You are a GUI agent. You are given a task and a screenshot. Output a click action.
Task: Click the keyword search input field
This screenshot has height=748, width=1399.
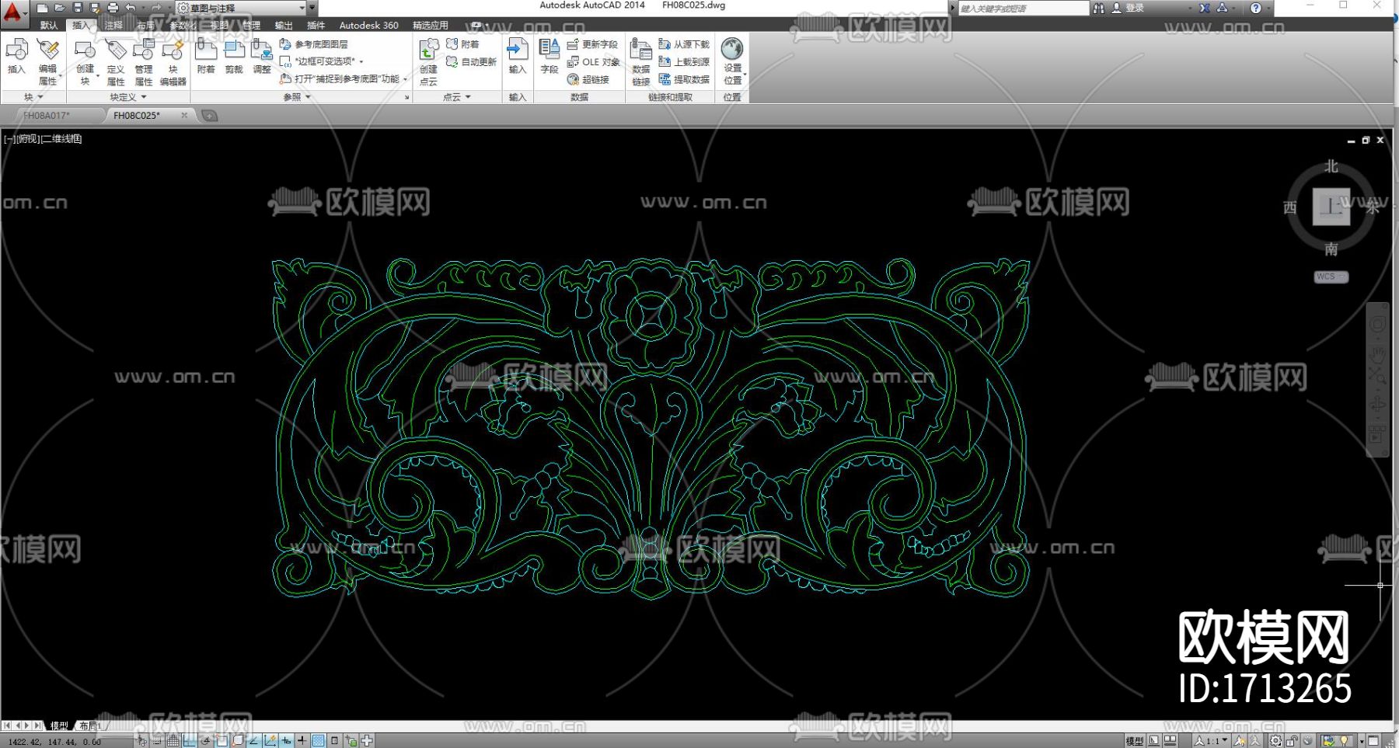(x=1022, y=8)
